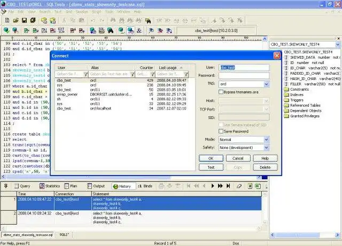Open the Safety dropdown showing None (development)

click(x=266, y=147)
